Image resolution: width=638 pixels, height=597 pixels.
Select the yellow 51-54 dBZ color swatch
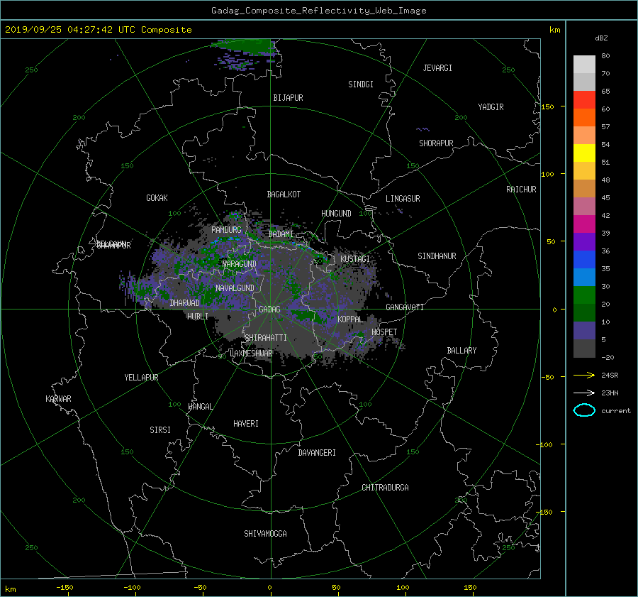coord(584,153)
